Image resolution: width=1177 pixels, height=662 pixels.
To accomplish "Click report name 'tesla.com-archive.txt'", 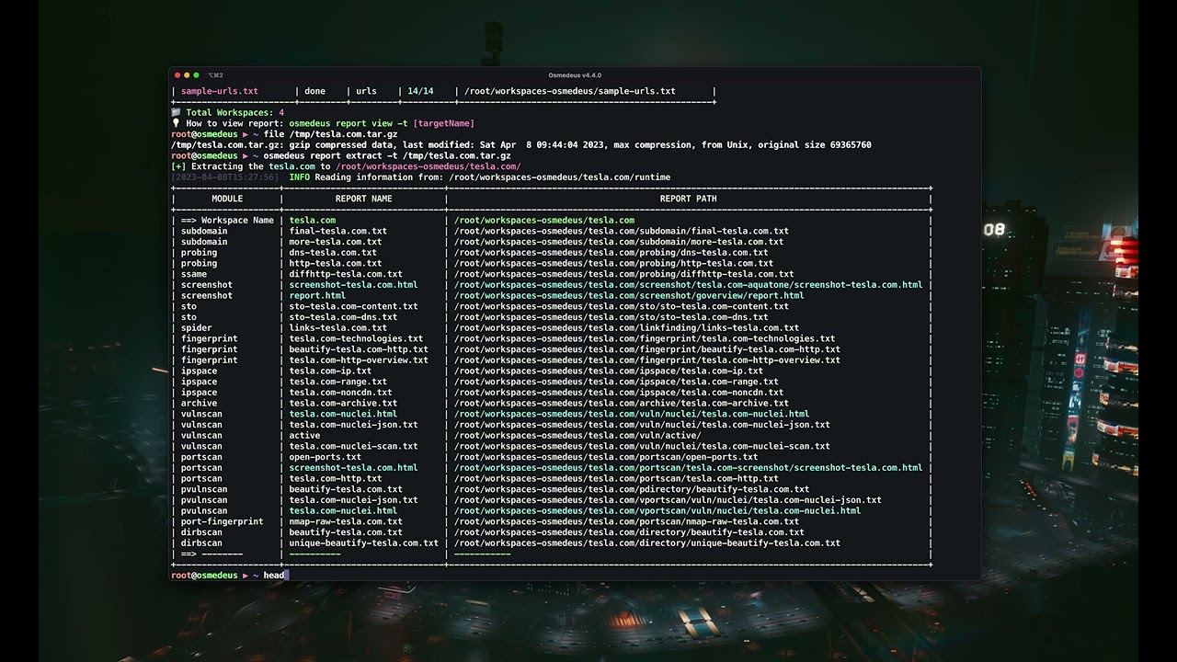I will pos(343,403).
